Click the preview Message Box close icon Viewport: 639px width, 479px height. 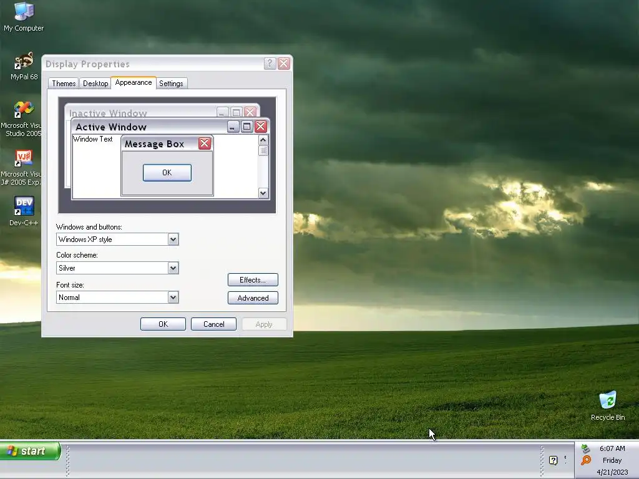205,143
